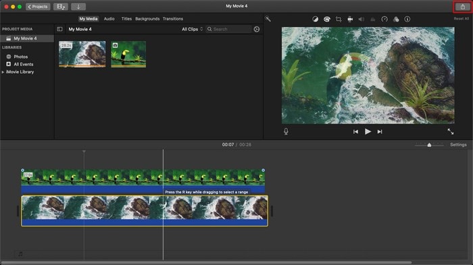Switch to My Media tab

pyautogui.click(x=89, y=19)
